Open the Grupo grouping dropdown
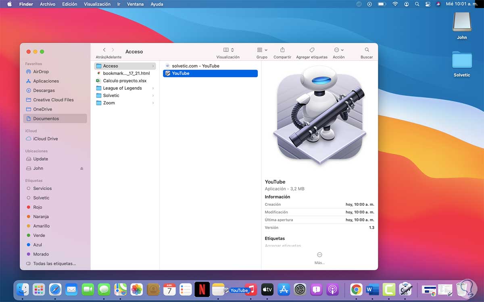The height and width of the screenshot is (302, 484). (x=262, y=50)
